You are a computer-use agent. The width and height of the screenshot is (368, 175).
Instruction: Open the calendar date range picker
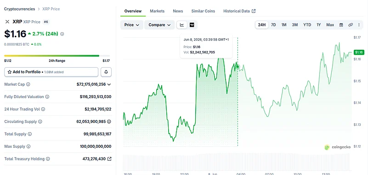pyautogui.click(x=341, y=25)
